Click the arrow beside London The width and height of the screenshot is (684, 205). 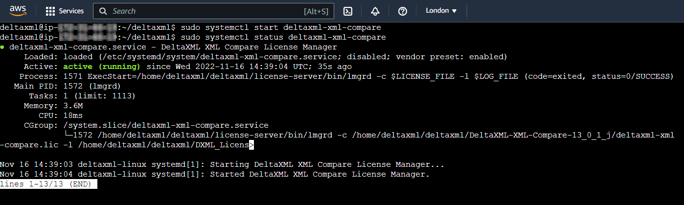click(x=454, y=11)
